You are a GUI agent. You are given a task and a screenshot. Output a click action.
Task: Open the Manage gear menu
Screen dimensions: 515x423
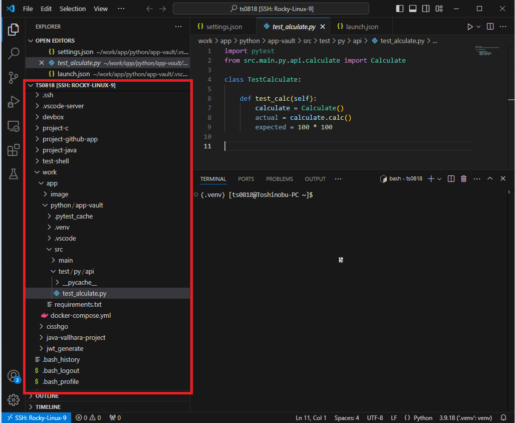(x=14, y=400)
